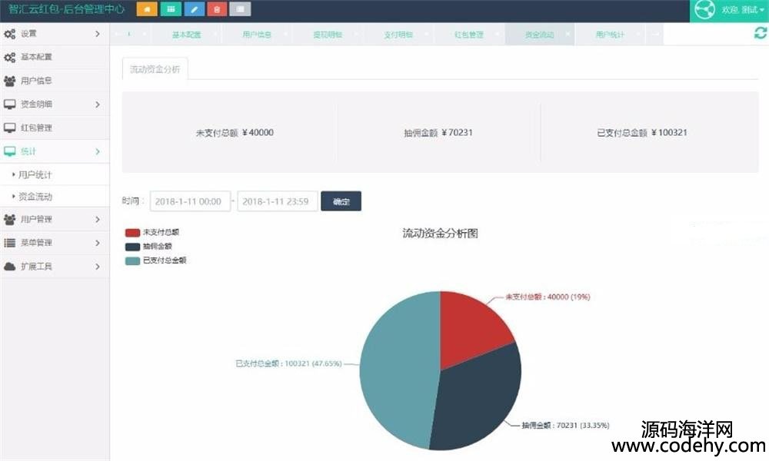
Task: Click the monitor icon beside 红包管理
Action: click(10, 128)
